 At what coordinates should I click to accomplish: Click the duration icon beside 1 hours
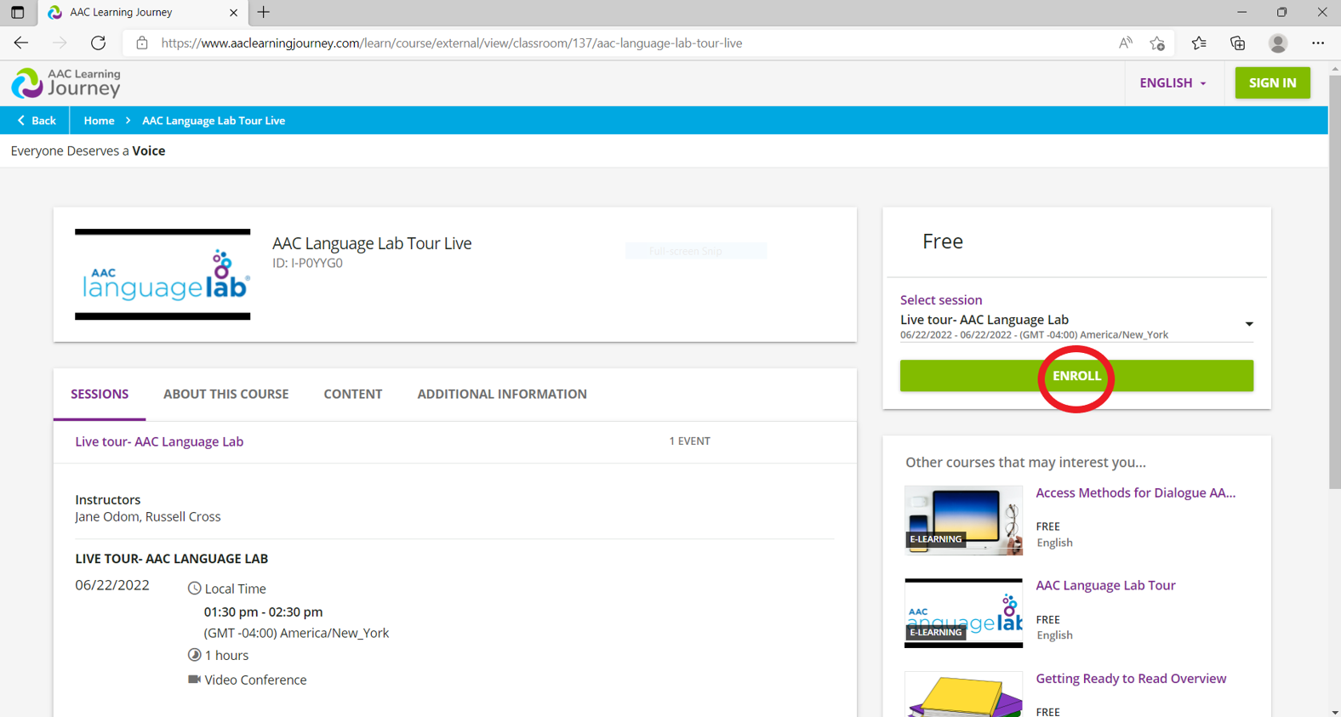coord(194,655)
